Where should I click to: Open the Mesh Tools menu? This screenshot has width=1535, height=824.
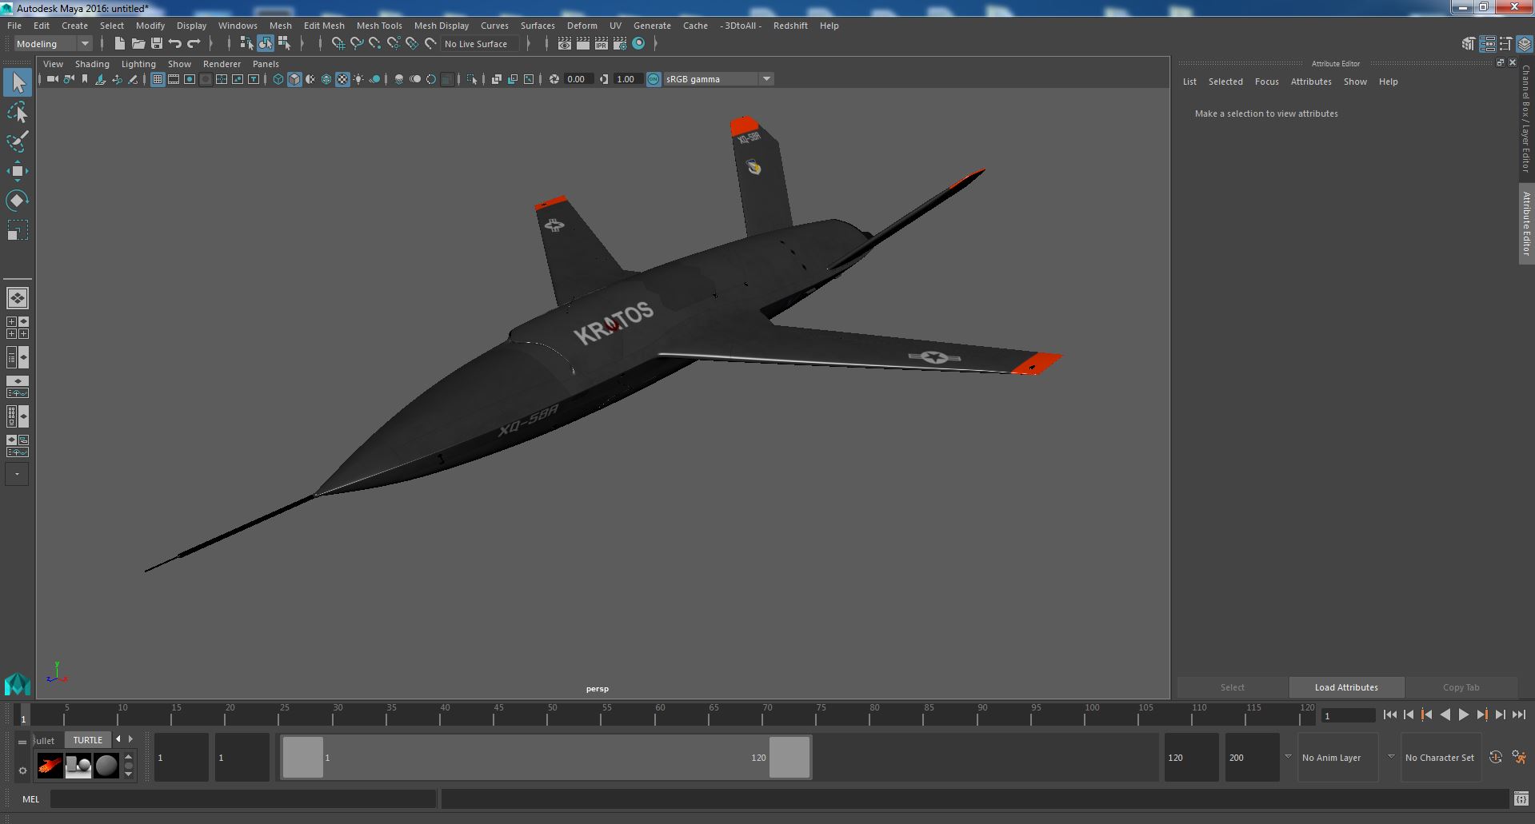379,26
